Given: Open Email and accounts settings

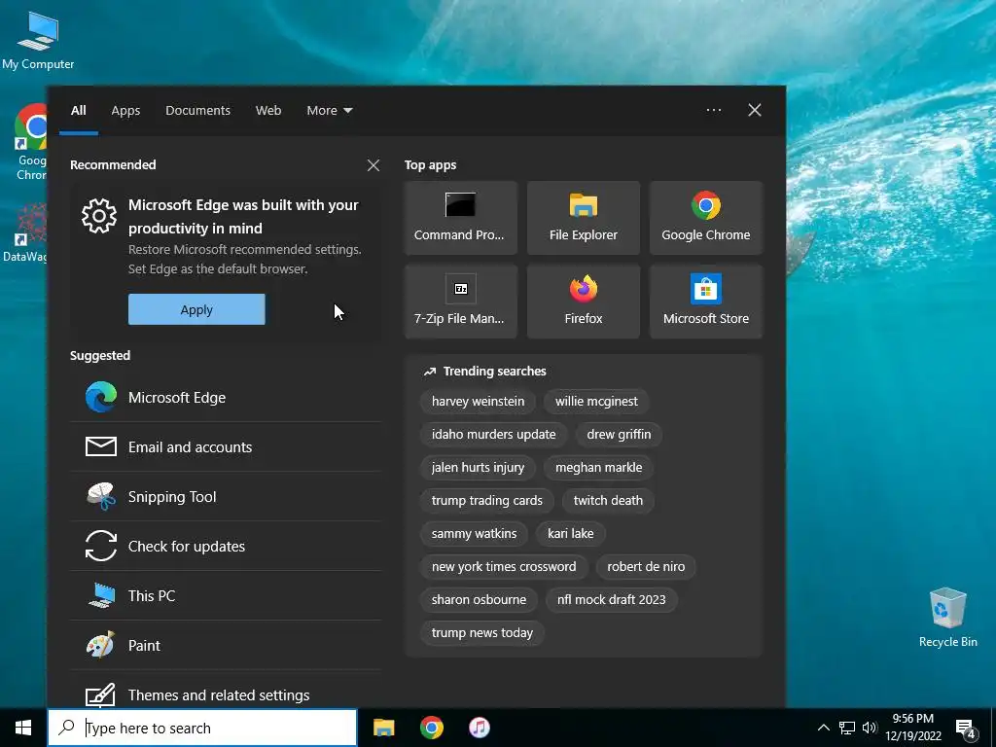Looking at the screenshot, I should pyautogui.click(x=226, y=447).
